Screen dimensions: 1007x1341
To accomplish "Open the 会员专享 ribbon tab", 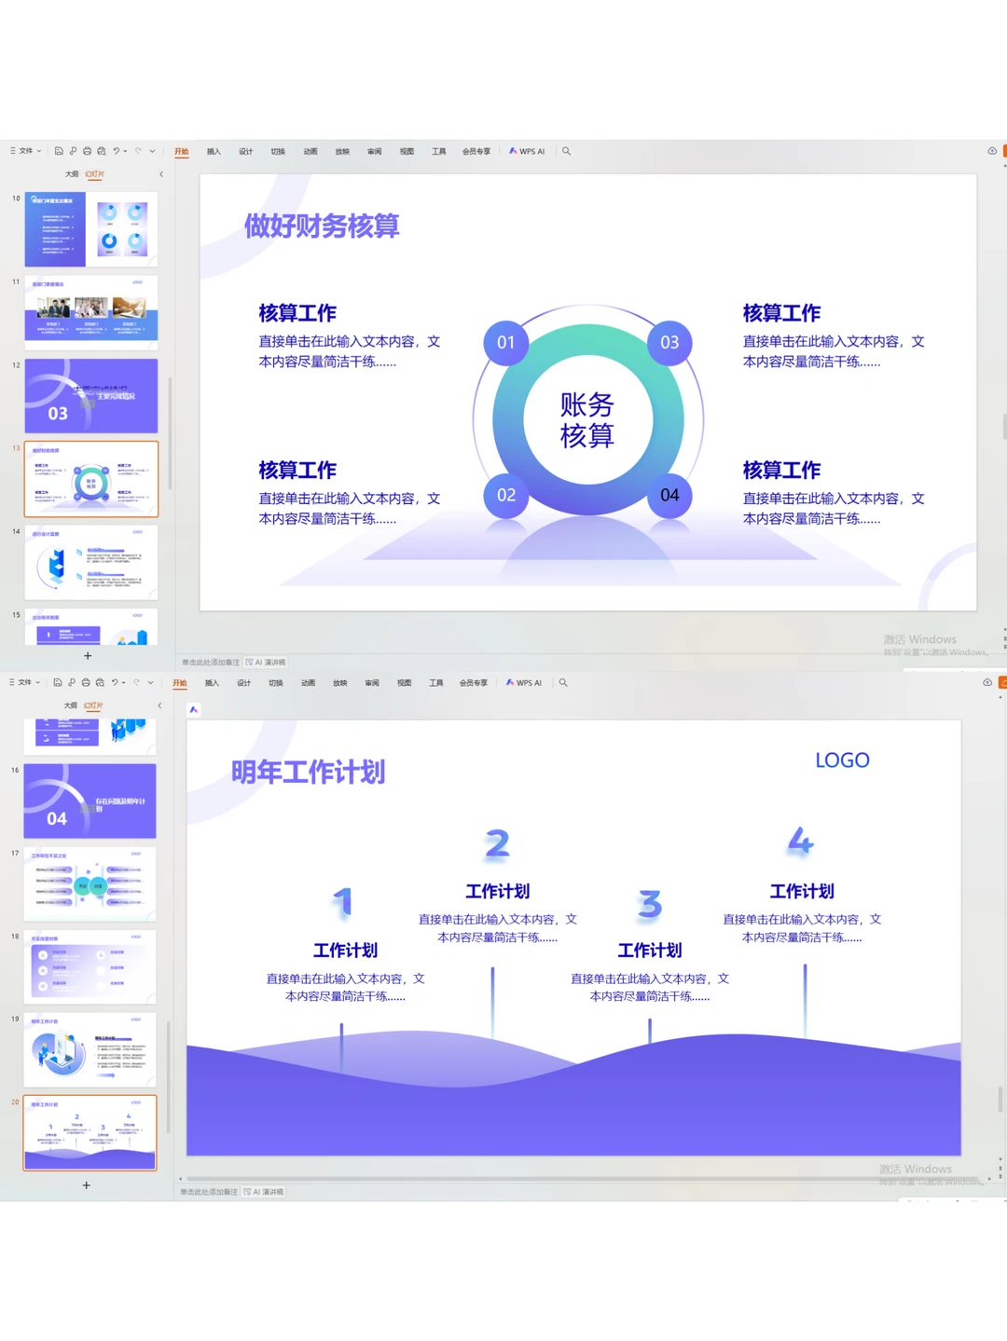I will 476,150.
